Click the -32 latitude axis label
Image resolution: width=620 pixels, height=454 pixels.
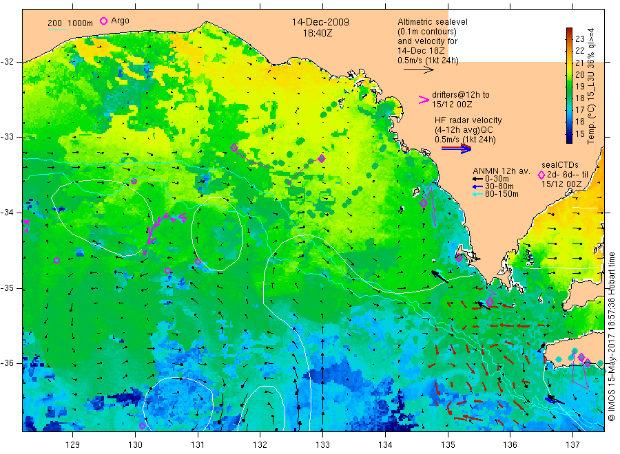pos(7,62)
